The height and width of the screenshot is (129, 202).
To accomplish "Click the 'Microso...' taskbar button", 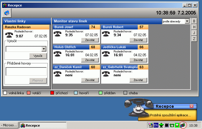I will 9,125.
